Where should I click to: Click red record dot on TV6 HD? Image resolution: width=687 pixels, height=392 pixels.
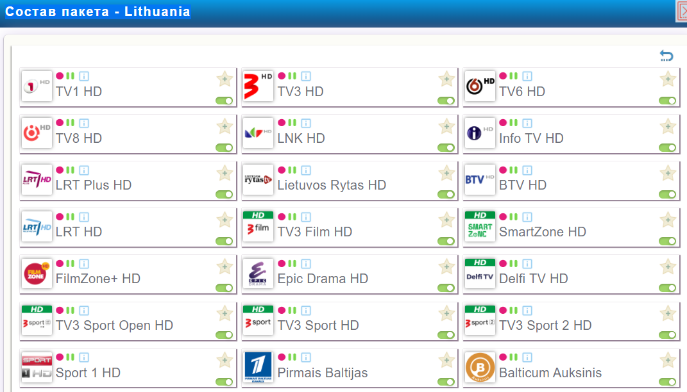tap(504, 76)
